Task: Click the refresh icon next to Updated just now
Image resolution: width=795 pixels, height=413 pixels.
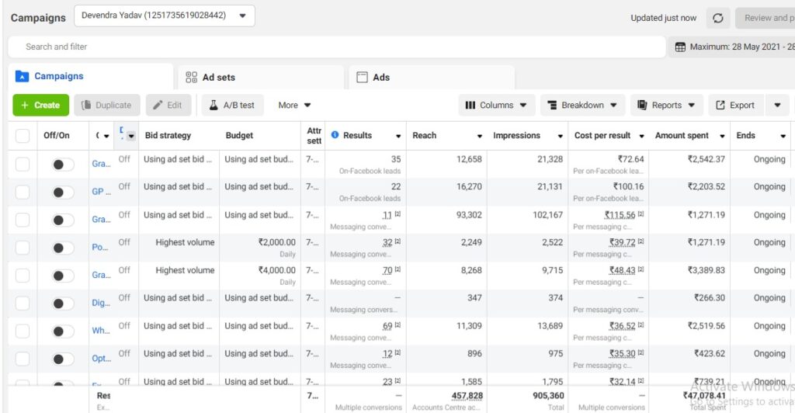Action: click(718, 18)
